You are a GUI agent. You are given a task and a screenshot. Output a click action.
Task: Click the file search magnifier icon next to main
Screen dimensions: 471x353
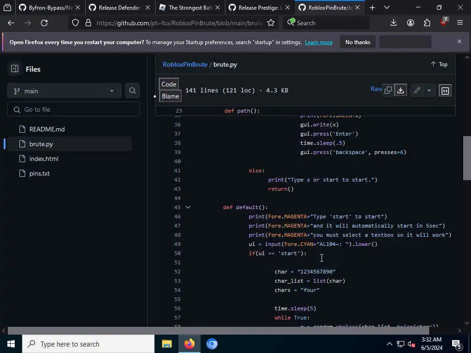pyautogui.click(x=132, y=91)
